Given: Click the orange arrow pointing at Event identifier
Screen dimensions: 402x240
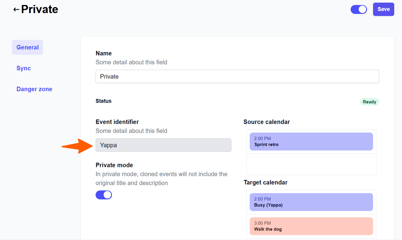Looking at the screenshot, I should tap(77, 146).
